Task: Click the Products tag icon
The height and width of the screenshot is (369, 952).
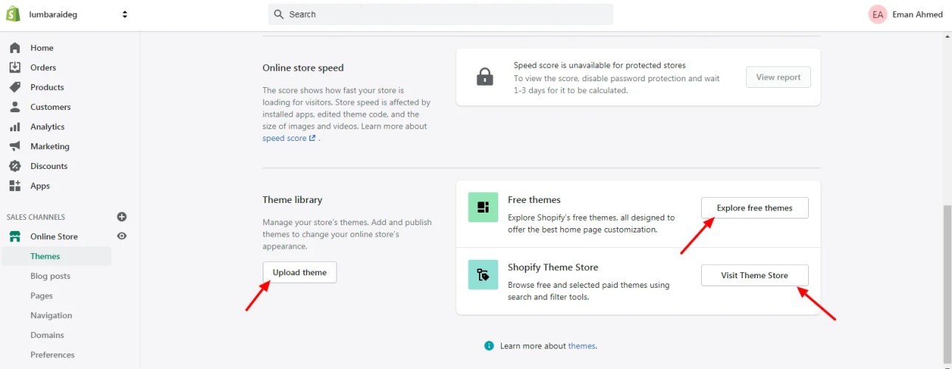Action: click(x=15, y=87)
